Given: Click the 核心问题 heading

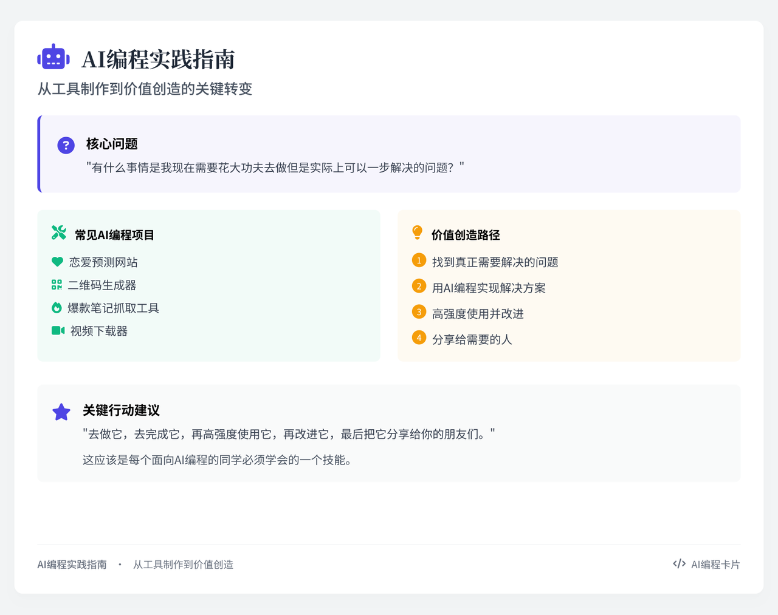Looking at the screenshot, I should click(x=112, y=144).
